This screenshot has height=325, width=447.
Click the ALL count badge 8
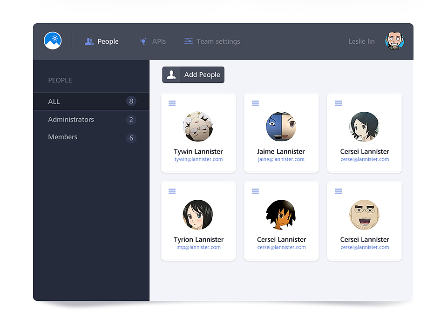(131, 101)
